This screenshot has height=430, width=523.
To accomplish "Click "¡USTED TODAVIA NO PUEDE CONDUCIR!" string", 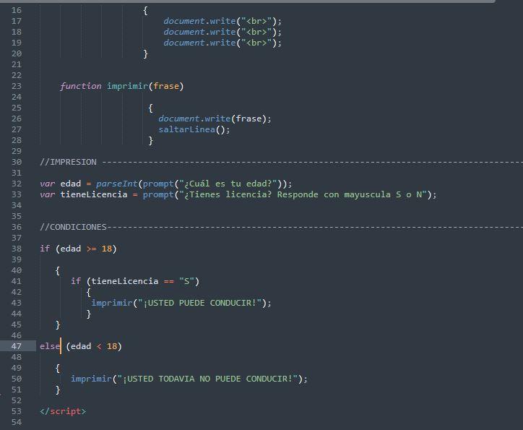I will click(x=207, y=379).
